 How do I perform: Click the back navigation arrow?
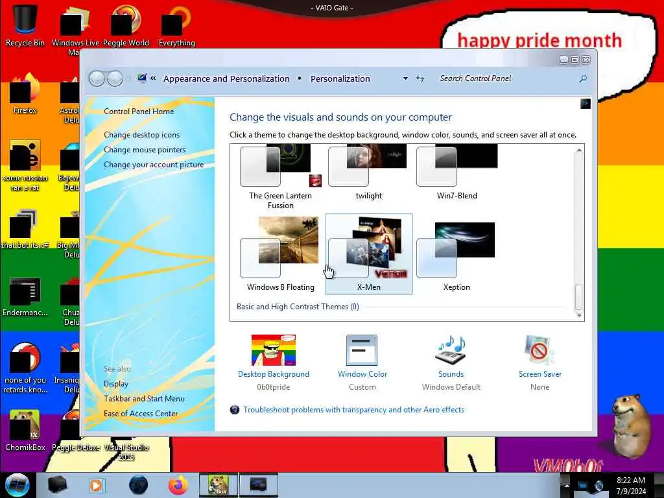pyautogui.click(x=97, y=78)
